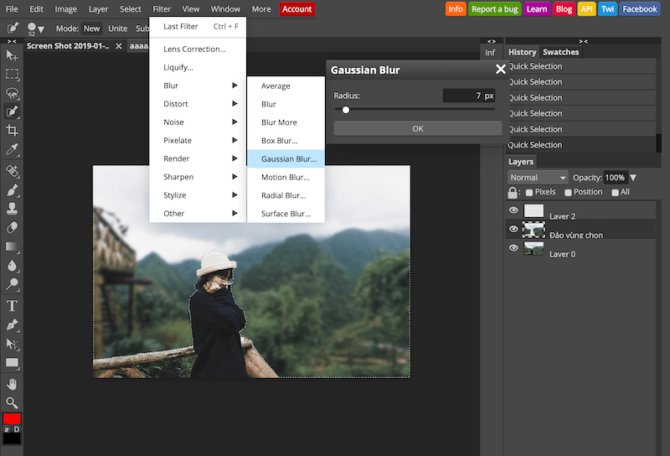Select the Type tool
Image resolution: width=670 pixels, height=456 pixels.
[12, 306]
